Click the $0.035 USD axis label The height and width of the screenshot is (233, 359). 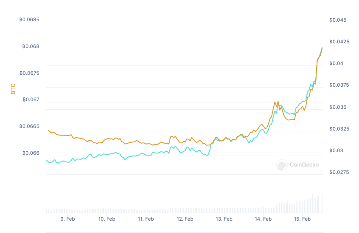(338, 107)
